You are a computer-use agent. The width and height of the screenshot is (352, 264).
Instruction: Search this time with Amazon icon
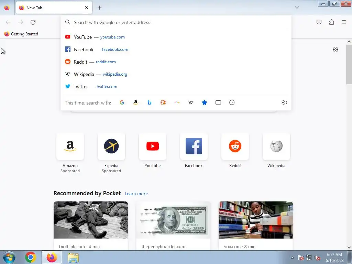(135, 102)
